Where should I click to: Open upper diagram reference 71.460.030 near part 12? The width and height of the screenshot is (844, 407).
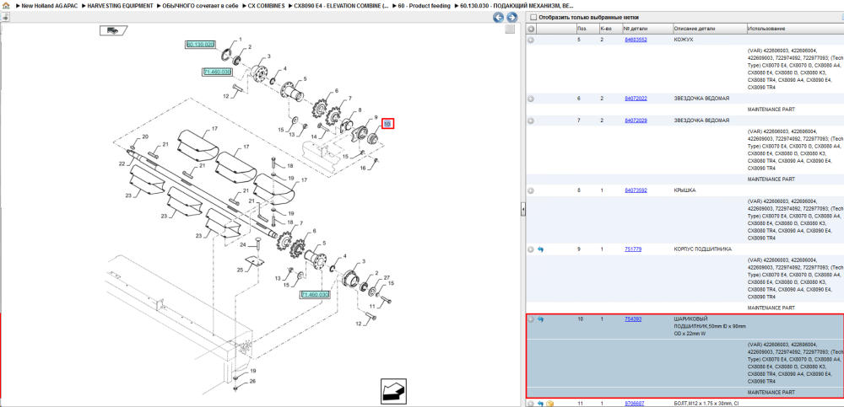point(217,72)
